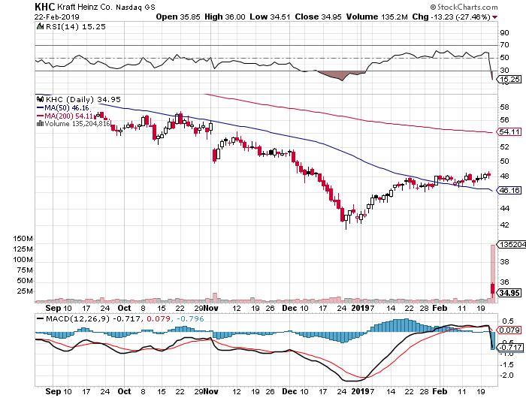Click the KHC ticker symbol title
This screenshot has height=398, width=526.
click(44, 6)
